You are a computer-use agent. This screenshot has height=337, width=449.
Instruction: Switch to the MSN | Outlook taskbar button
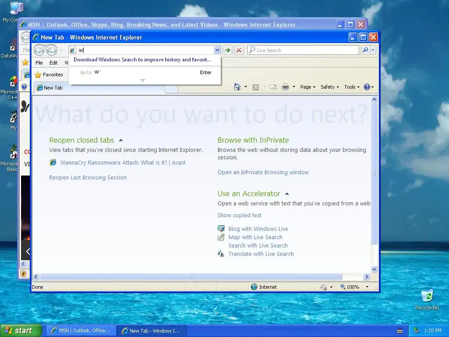[81, 330]
